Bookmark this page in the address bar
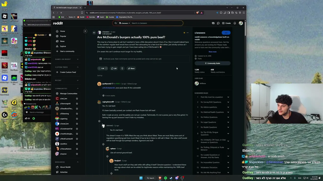Viewport: 323px width, 181px height. (x=82, y=13)
